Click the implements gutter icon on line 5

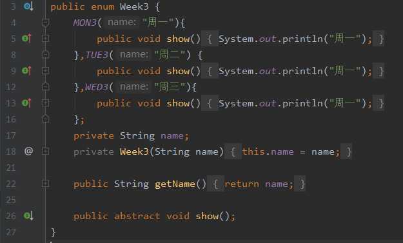click(x=26, y=39)
